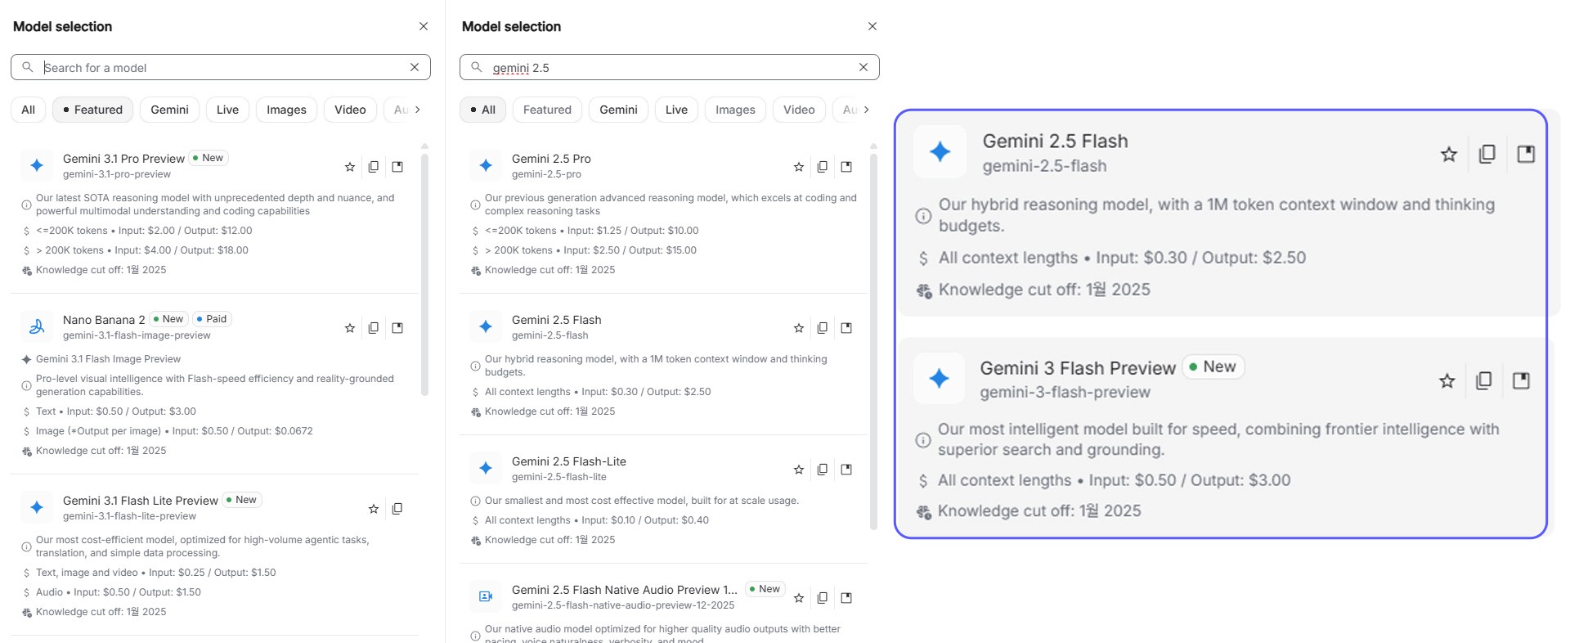This screenshot has width=1570, height=643.
Task: Open docs icon for Gemini 2.5 Flash middle panel
Action: [x=846, y=328]
